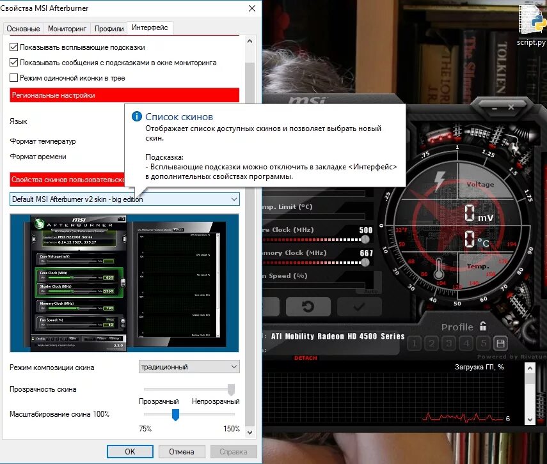
Task: Adjust the Afterburner Core Clock slider knob
Action: pos(365,240)
